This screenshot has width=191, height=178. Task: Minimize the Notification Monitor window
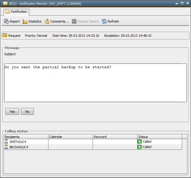point(177,4)
